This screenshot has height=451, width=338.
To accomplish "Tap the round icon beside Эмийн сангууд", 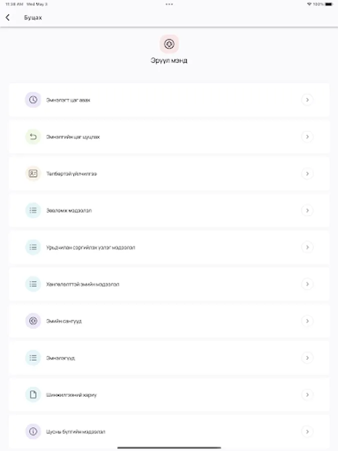I will pos(33,321).
